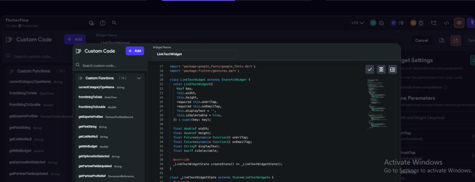The height and width of the screenshot is (182, 475).
Task: Click dimmed getListNotNull in background list
Action: point(20,139)
